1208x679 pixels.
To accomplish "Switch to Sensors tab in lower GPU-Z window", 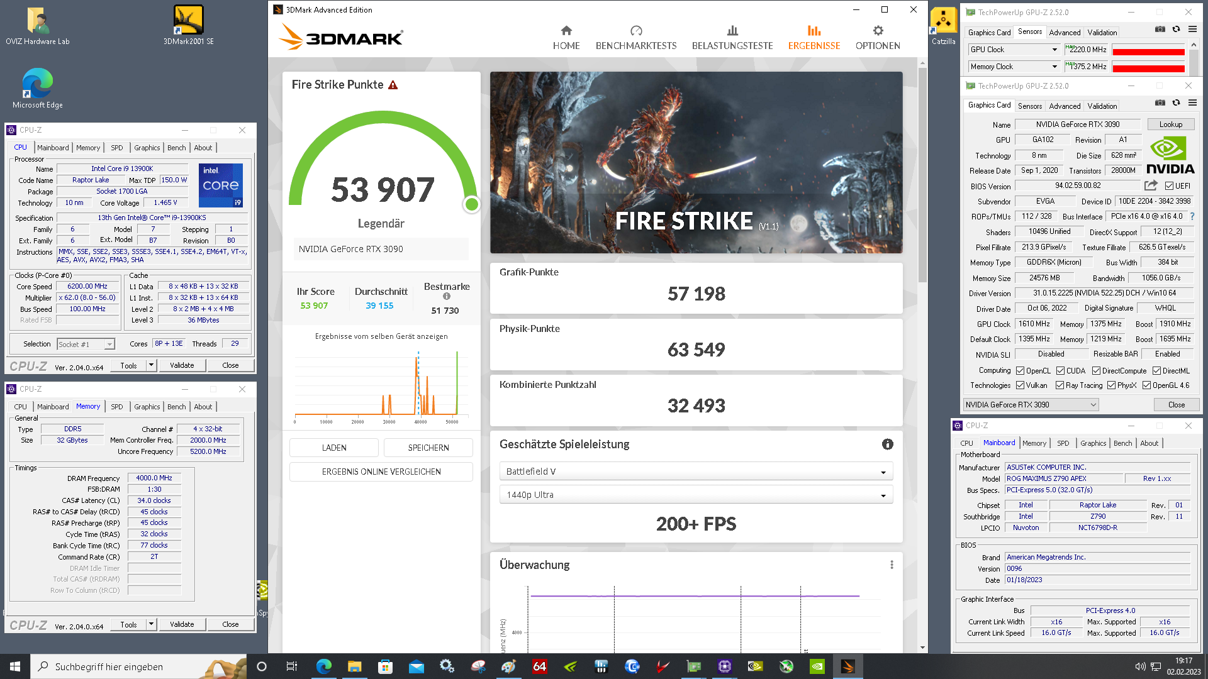I will click(x=1030, y=106).
